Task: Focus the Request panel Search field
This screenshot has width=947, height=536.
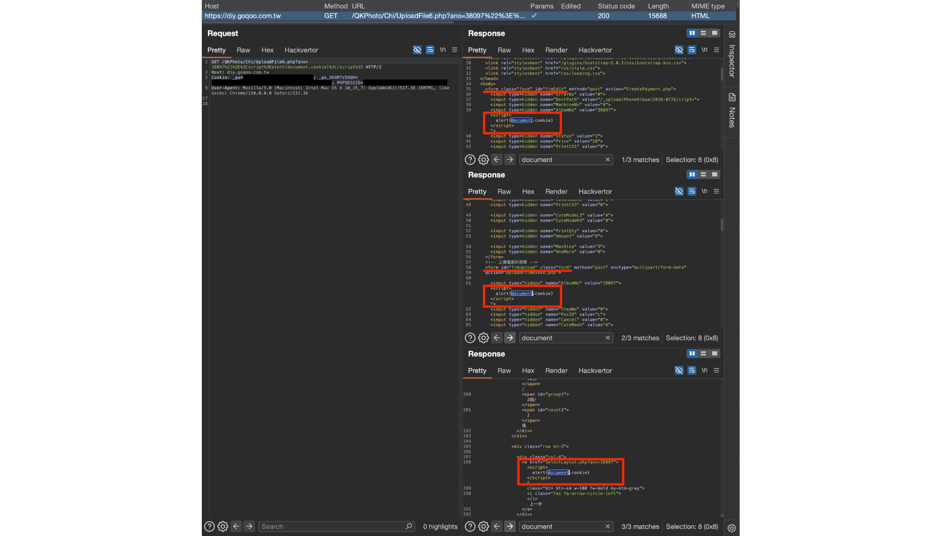Action: (336, 526)
